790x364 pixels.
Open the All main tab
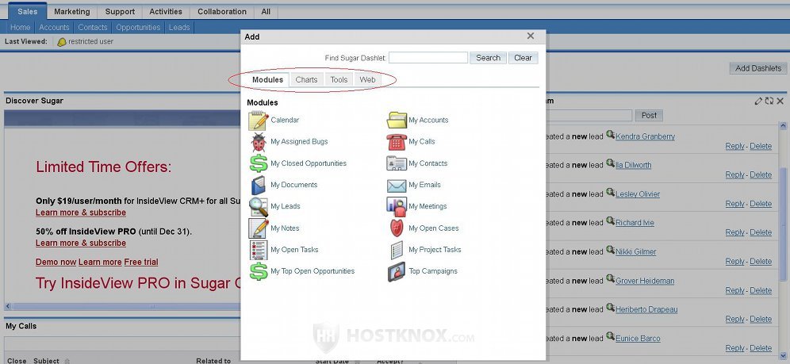266,12
